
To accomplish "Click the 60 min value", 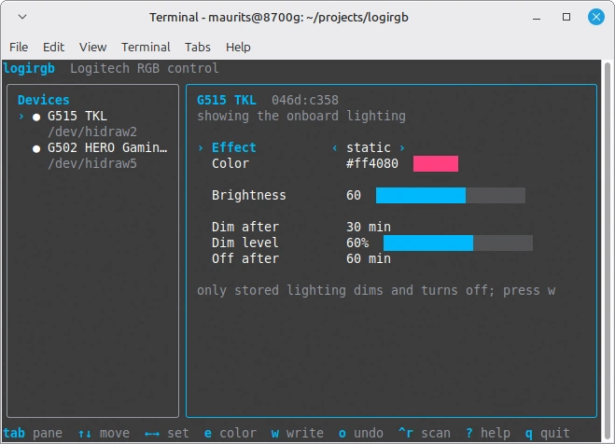I will pos(369,258).
